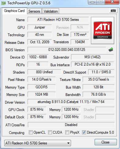Check the PhysX checkbox
The height and width of the screenshot is (149, 120).
click(x=67, y=132)
